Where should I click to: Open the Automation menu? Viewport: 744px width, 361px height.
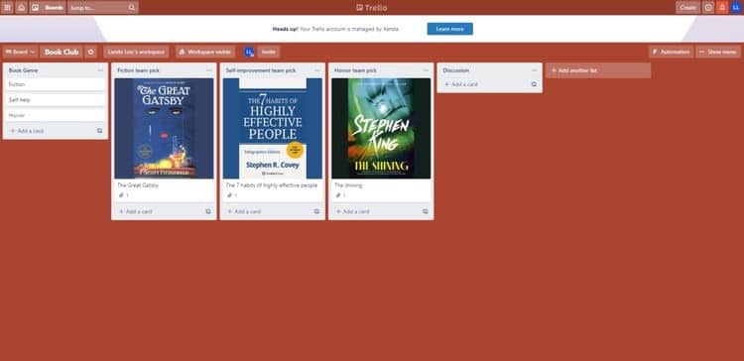671,53
